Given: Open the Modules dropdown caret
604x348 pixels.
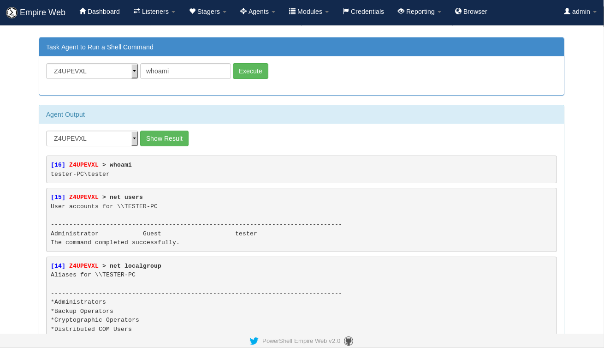Looking at the screenshot, I should [x=327, y=12].
